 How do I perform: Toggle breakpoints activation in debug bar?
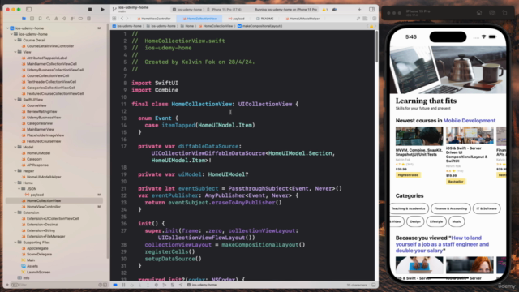(115, 285)
